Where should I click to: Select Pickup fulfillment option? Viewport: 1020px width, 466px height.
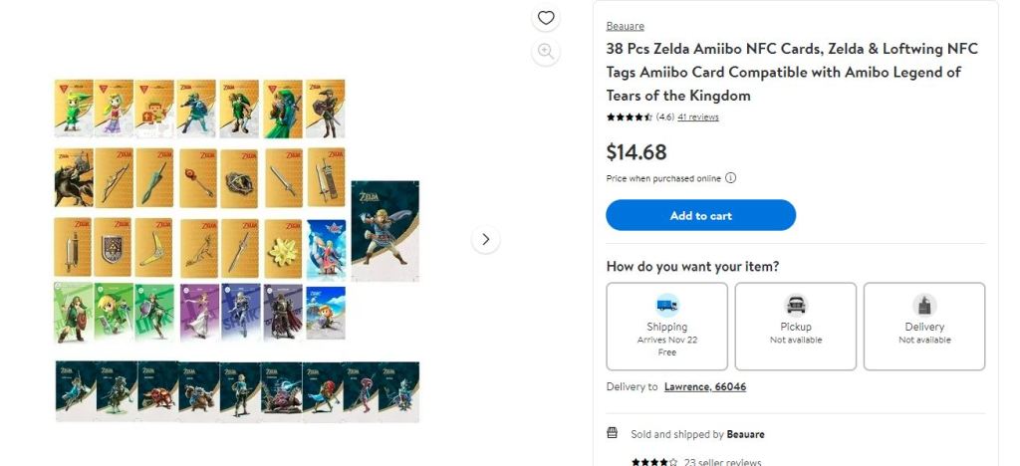point(796,327)
